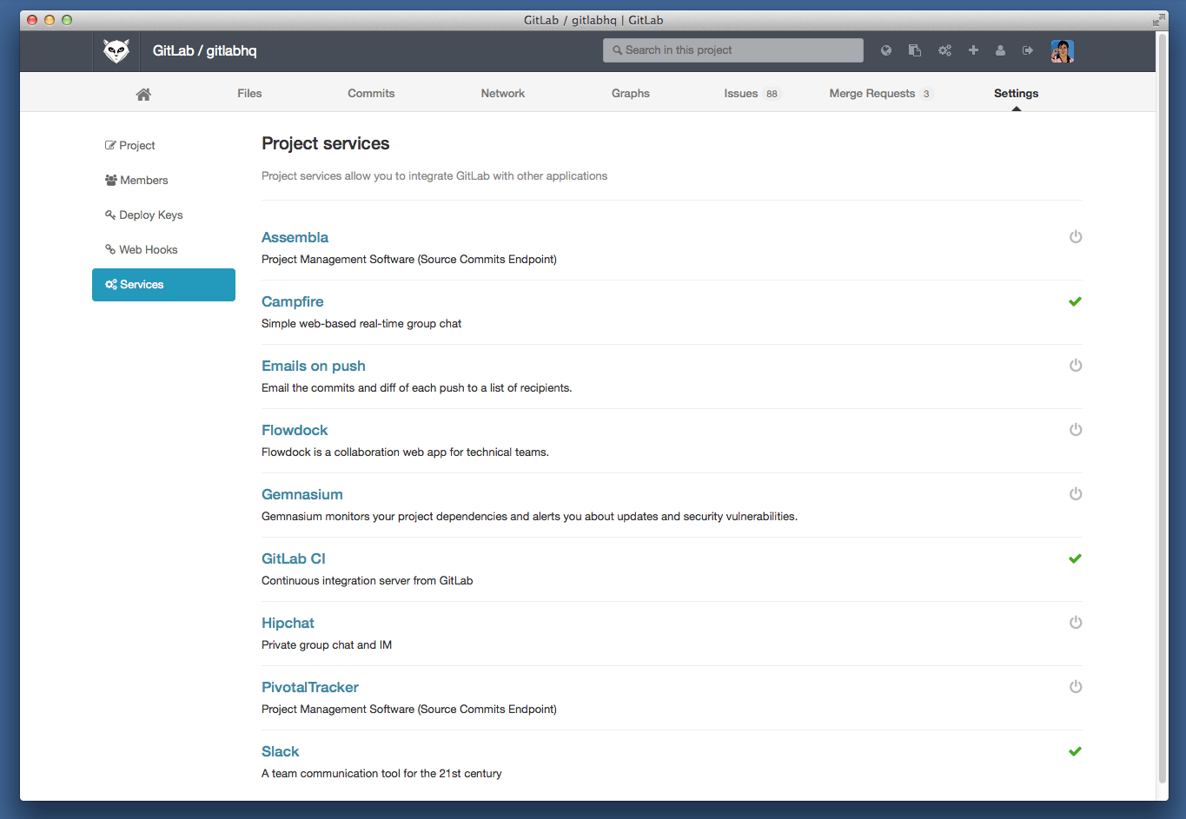The image size is (1186, 819).
Task: Click the user avatar thumbnail
Action: 1062,51
